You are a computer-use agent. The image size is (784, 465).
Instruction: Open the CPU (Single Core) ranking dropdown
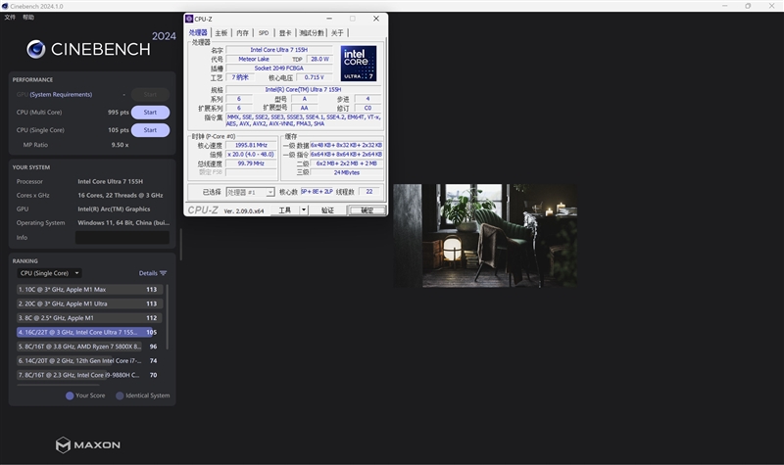49,273
